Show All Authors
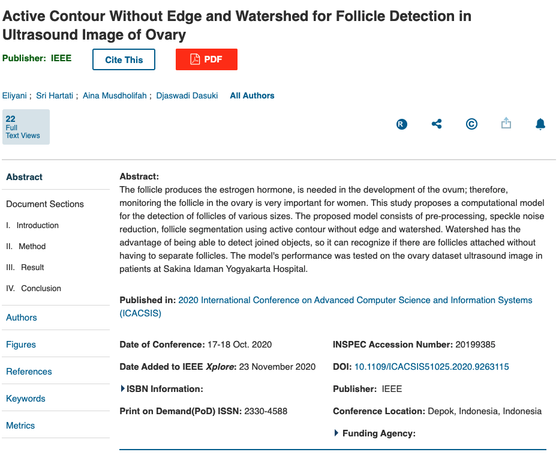The width and height of the screenshot is (559, 461). point(252,95)
